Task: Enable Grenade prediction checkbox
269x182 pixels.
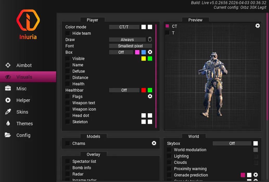Action: pos(169,175)
